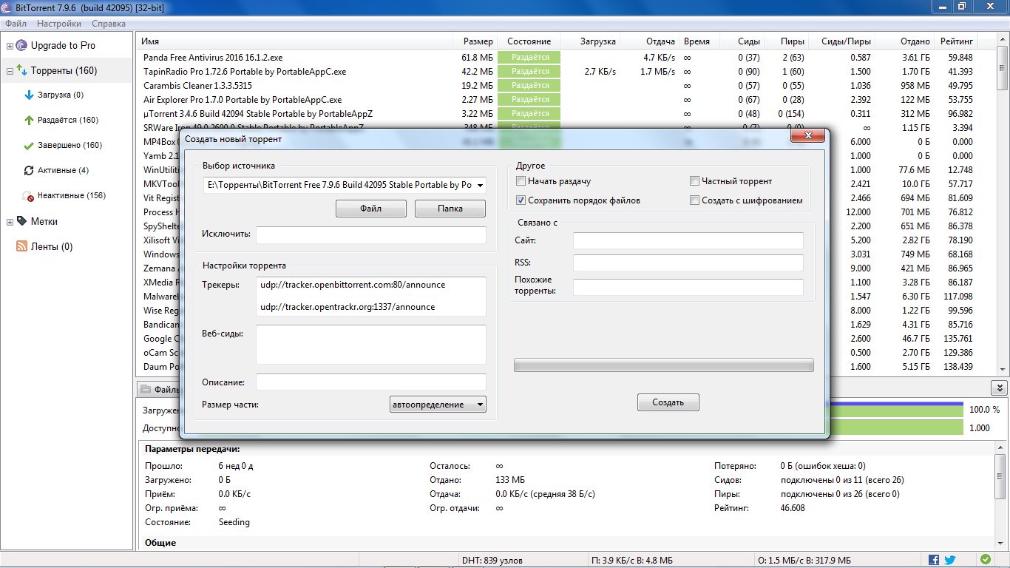Uncheck Preserve file order checkbox
Image resolution: width=1010 pixels, height=568 pixels.
click(521, 200)
